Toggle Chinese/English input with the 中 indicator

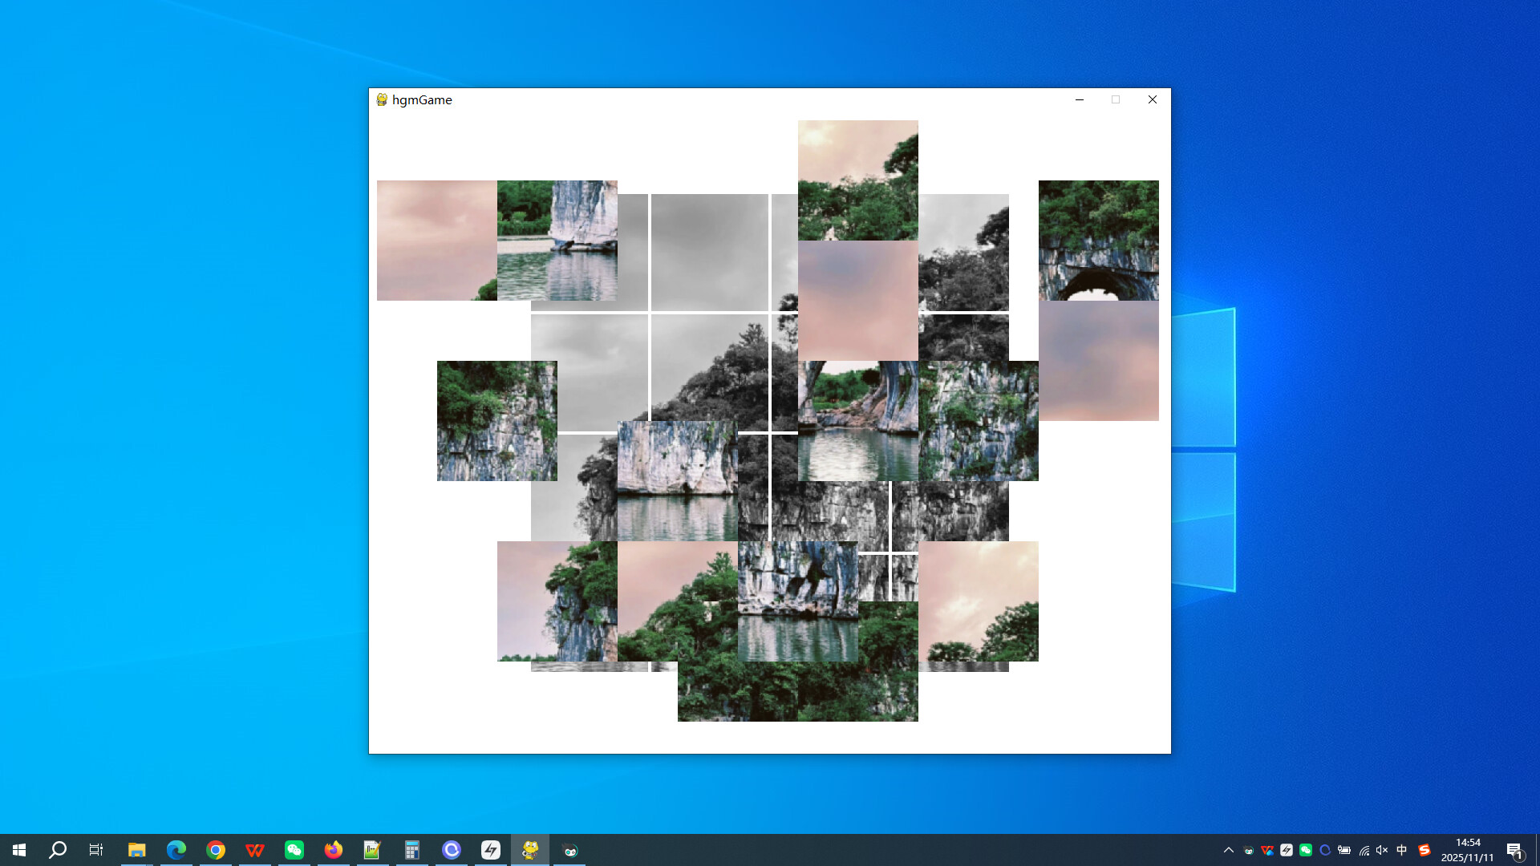[1401, 850]
